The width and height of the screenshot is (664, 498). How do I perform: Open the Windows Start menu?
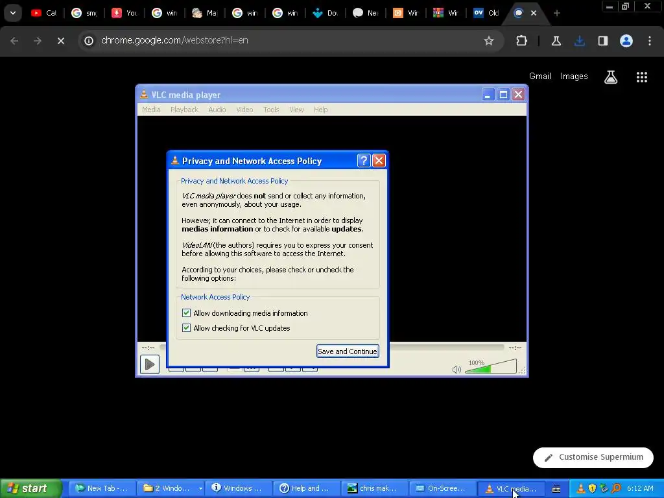[x=30, y=488]
